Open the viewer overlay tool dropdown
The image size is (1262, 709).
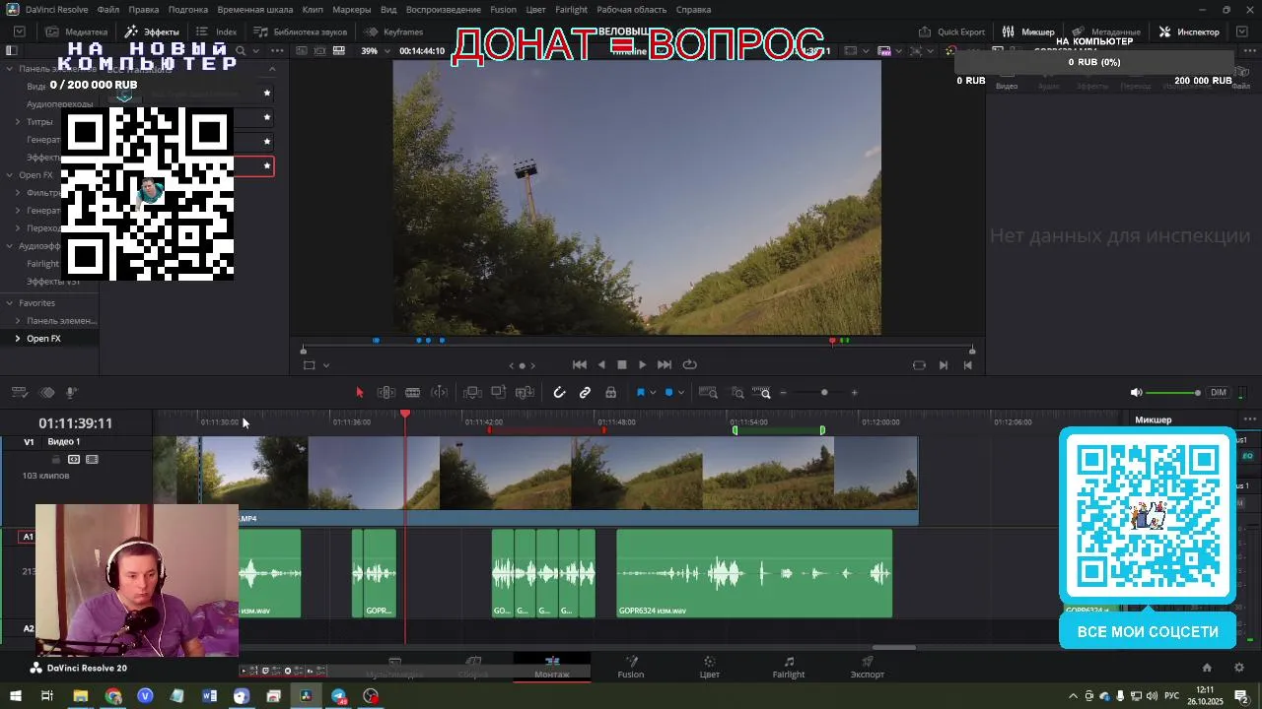click(325, 365)
